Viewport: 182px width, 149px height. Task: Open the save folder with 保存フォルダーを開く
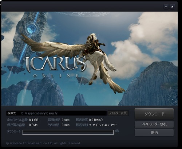(154, 124)
